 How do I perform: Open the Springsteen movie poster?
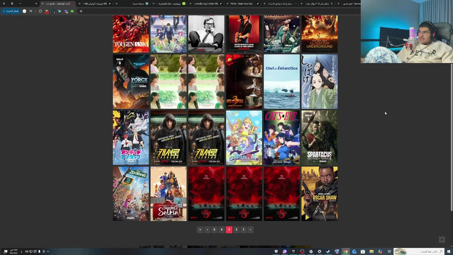click(x=244, y=34)
